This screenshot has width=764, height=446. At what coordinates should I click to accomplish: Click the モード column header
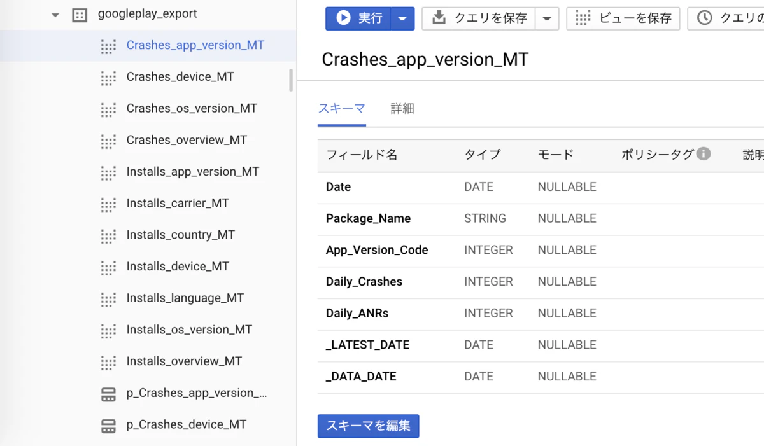(556, 155)
